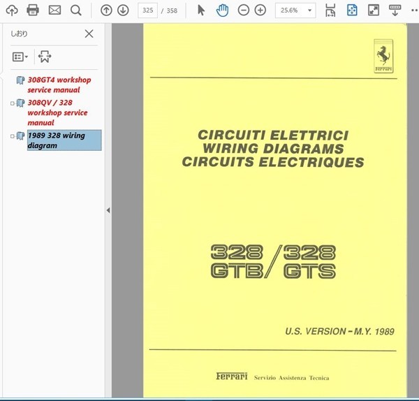The image size is (419, 401).
Task: Go to next page arrow
Action: coord(123,10)
